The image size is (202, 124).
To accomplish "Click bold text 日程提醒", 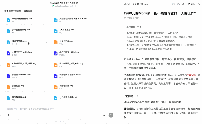I will (x=129, y=109).
